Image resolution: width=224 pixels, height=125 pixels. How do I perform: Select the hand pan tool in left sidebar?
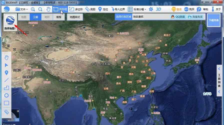(x=6, y=58)
